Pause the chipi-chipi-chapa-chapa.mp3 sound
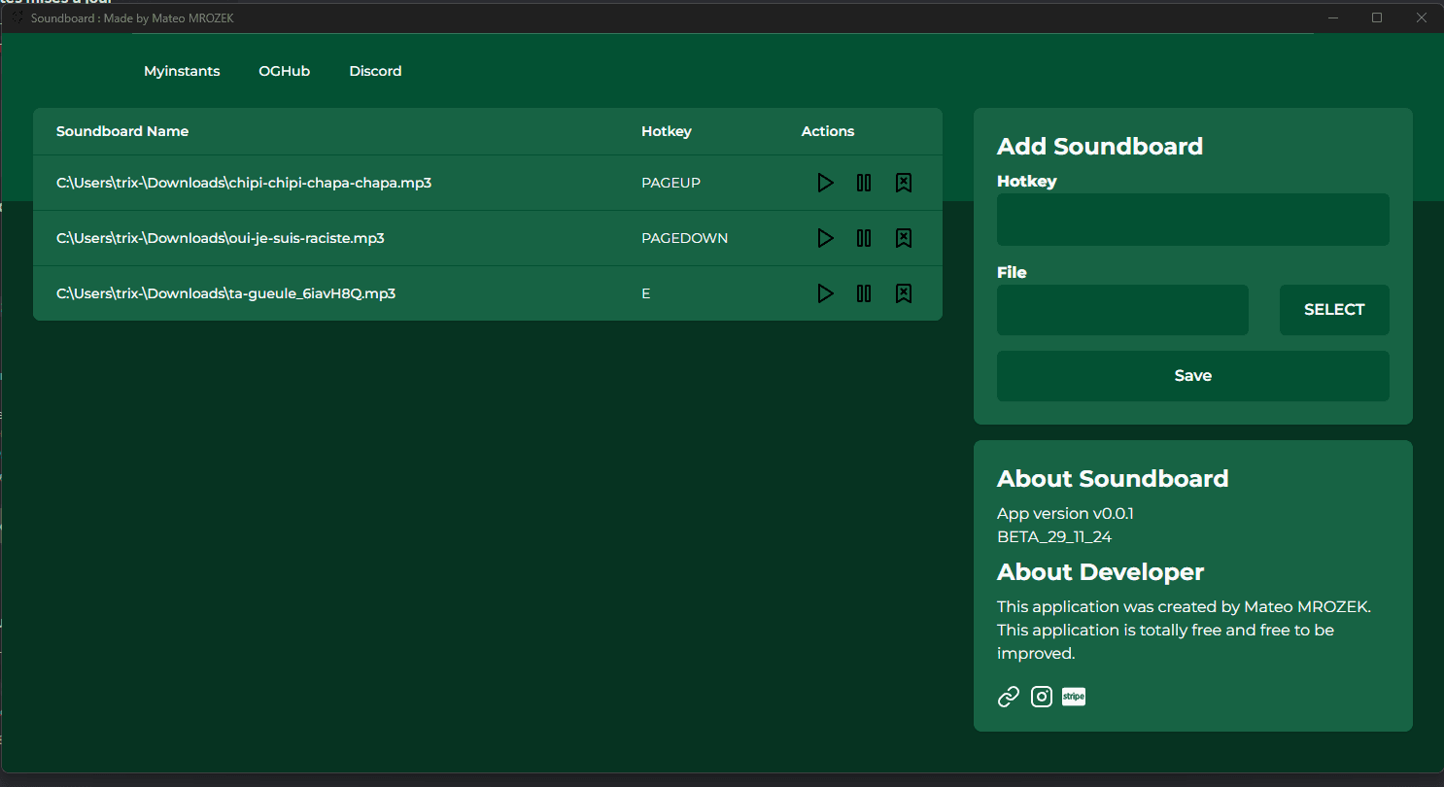Image resolution: width=1444 pixels, height=787 pixels. (x=864, y=183)
